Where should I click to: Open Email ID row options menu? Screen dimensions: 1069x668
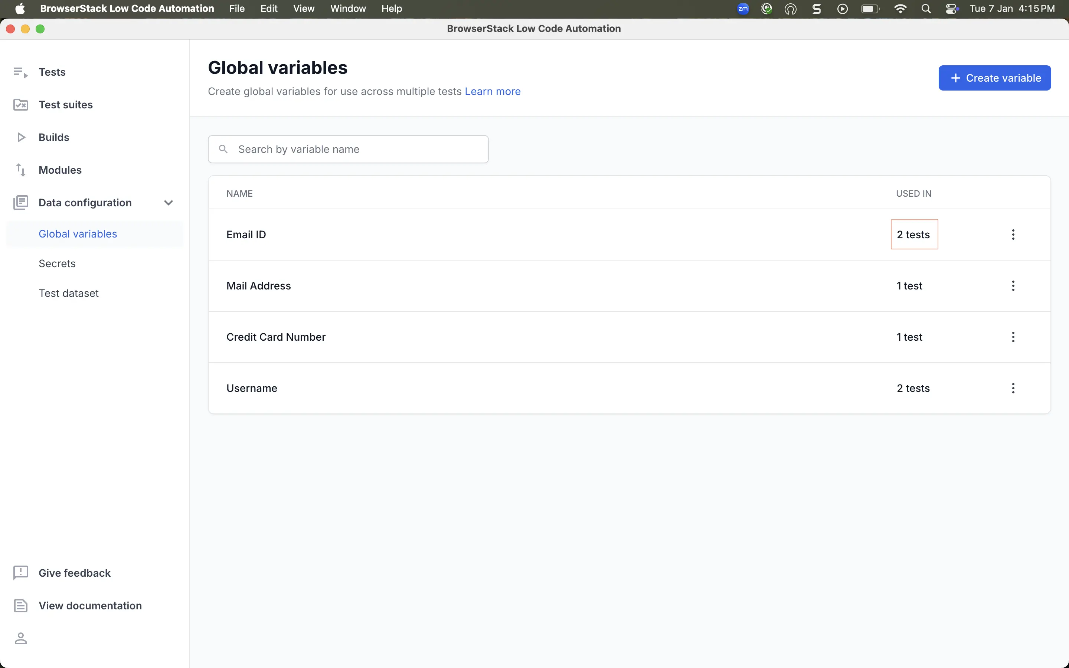point(1013,235)
